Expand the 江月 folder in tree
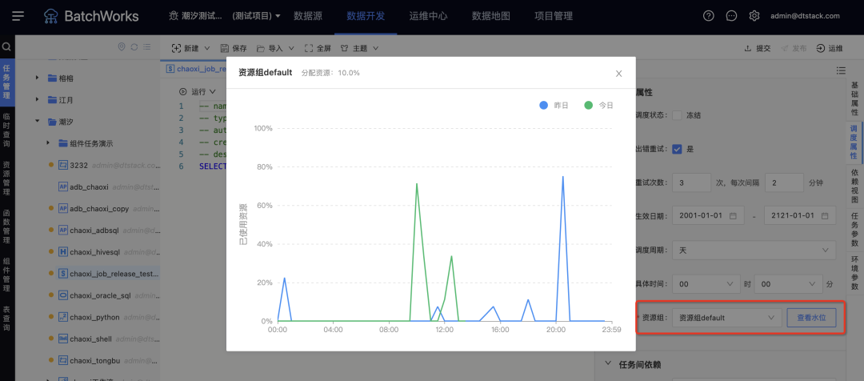 click(38, 100)
